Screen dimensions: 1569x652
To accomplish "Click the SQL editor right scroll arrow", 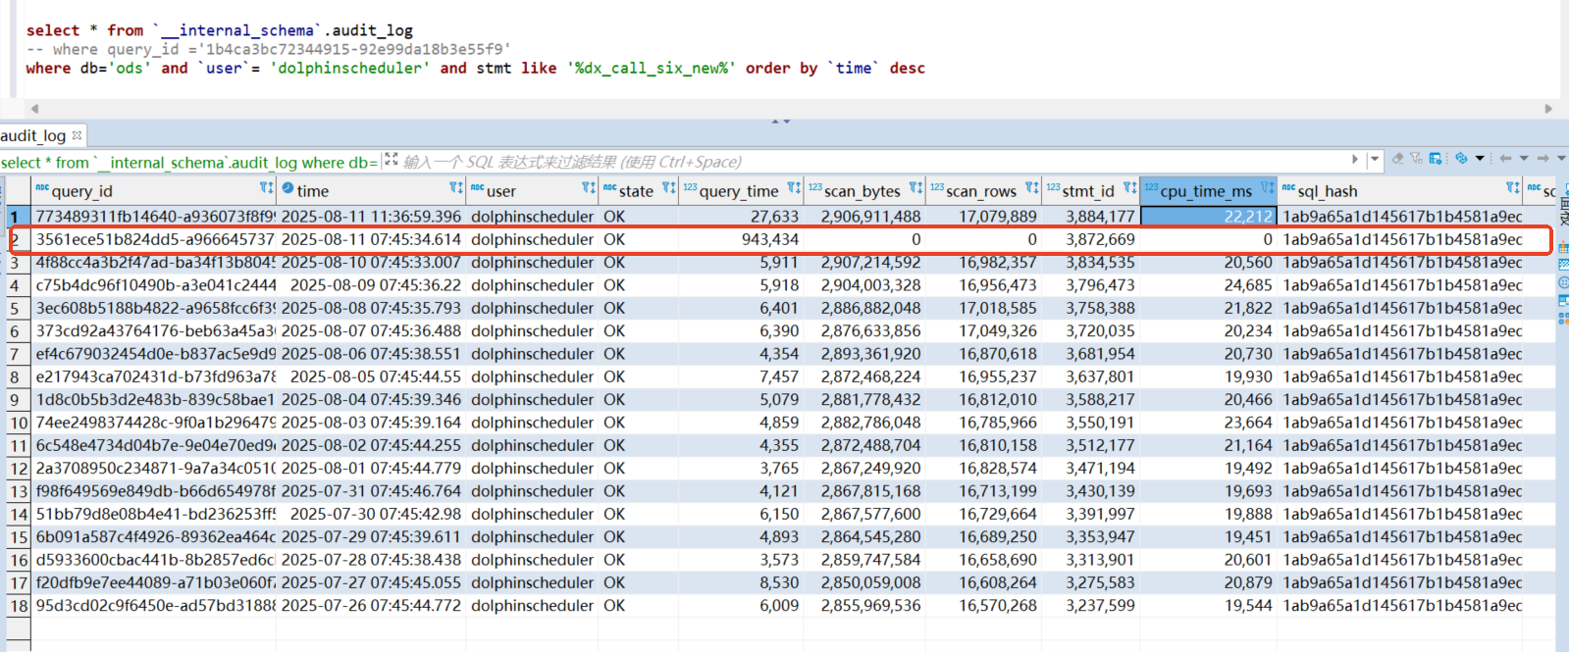I will pyautogui.click(x=1549, y=109).
